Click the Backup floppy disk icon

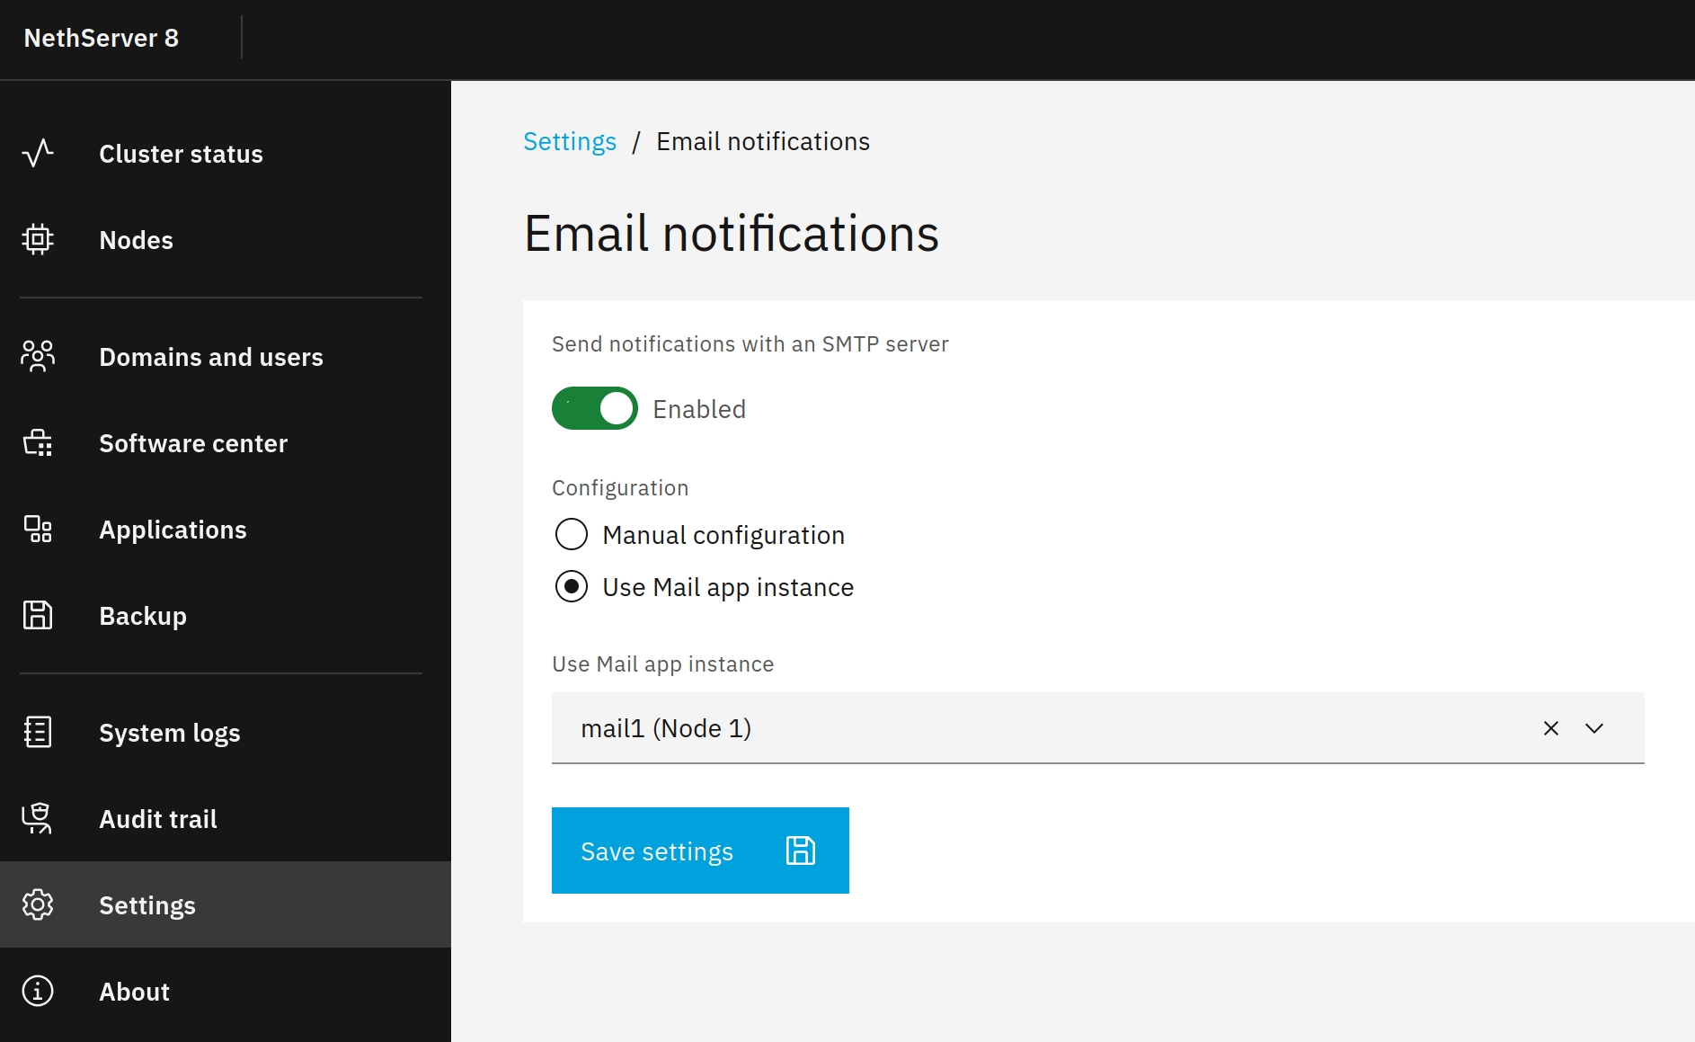click(x=38, y=616)
